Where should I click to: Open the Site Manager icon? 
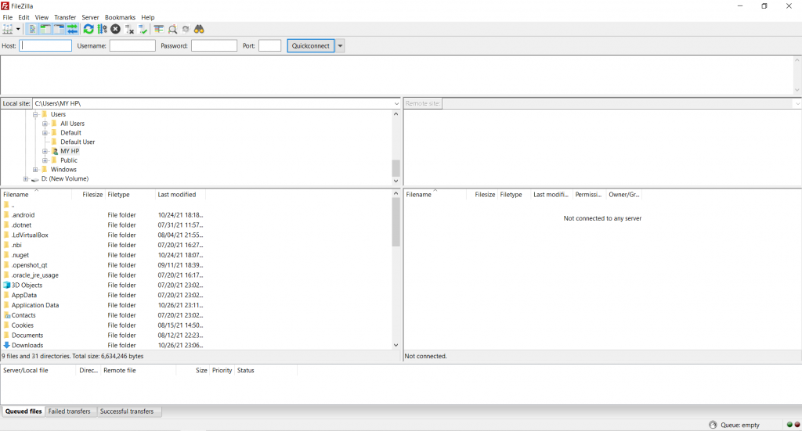tap(8, 29)
